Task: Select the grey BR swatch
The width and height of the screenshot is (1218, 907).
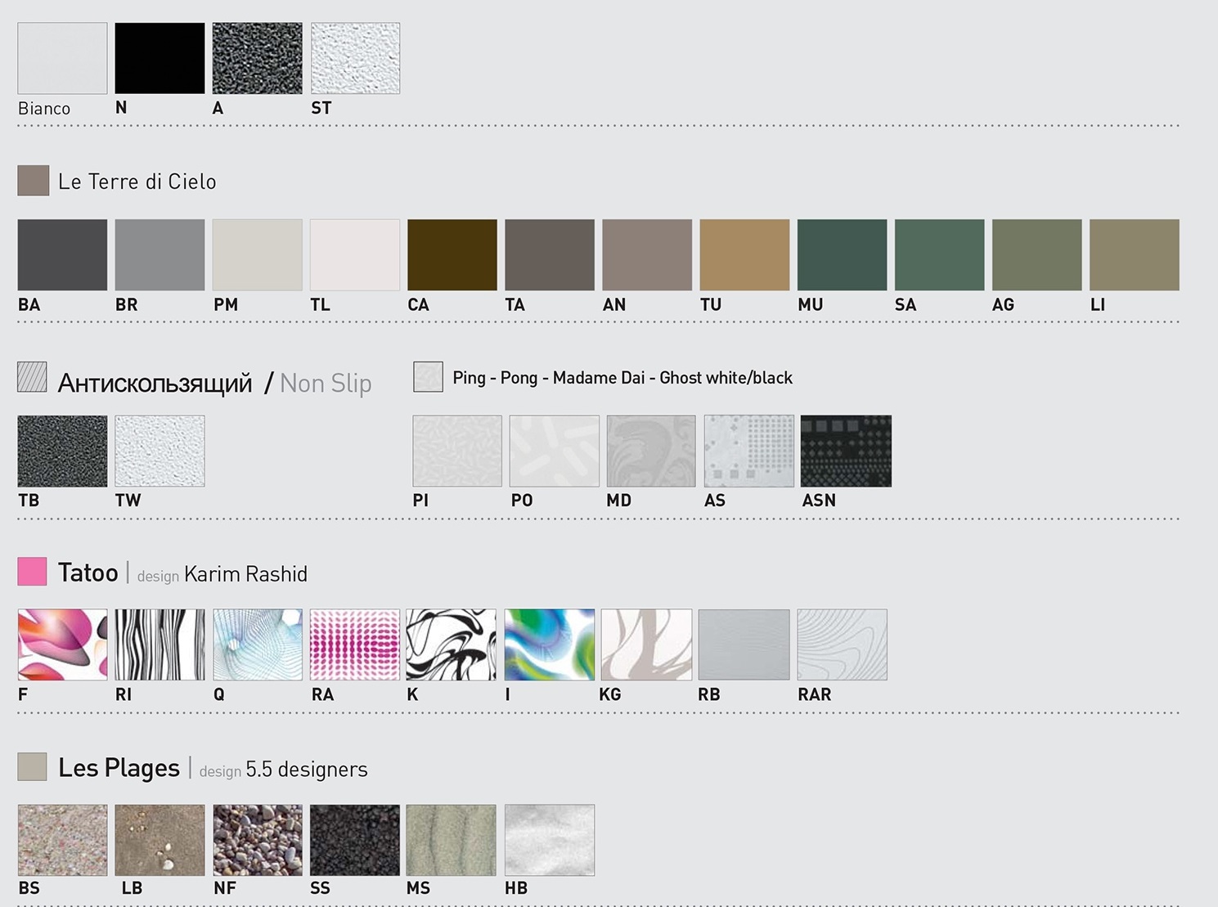Action: pyautogui.click(x=160, y=254)
